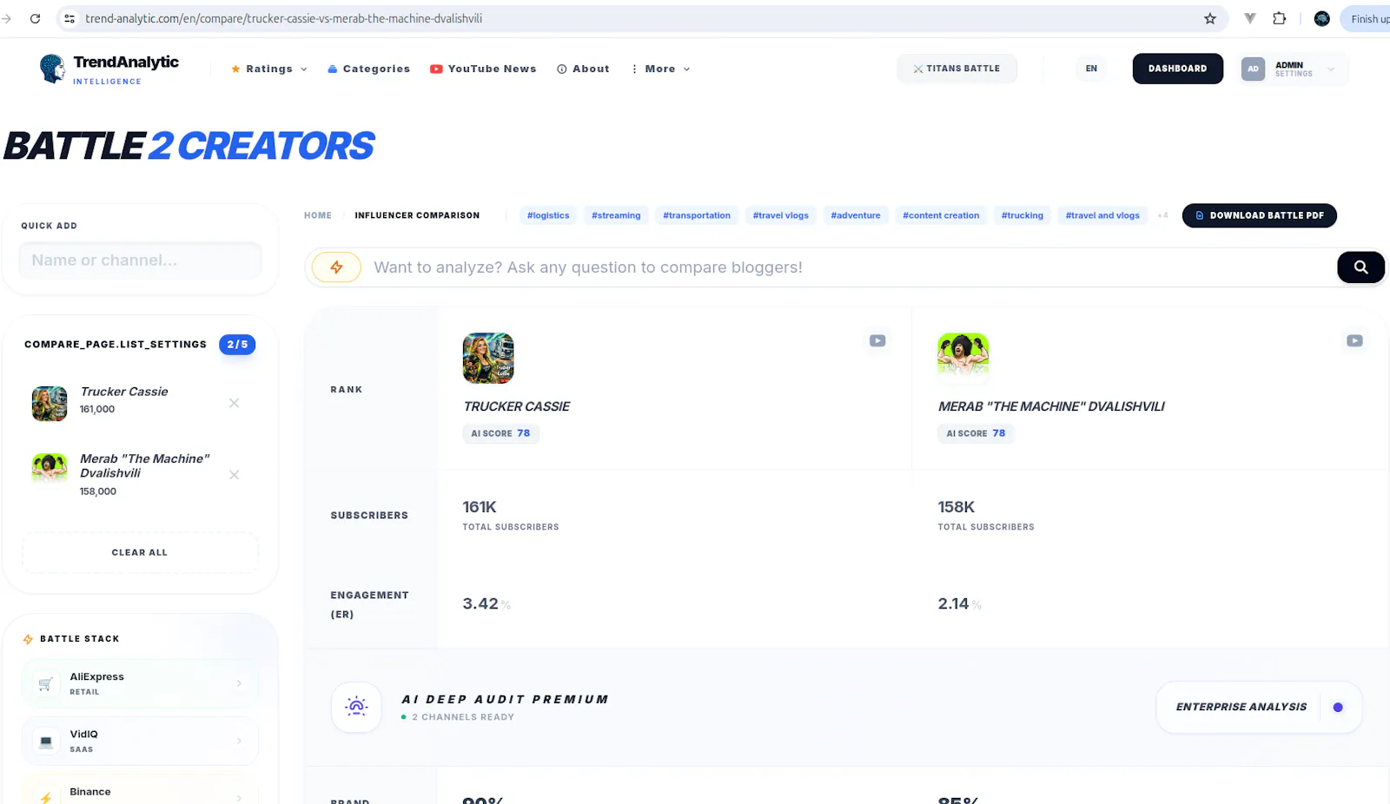Click the 2.14 engagement rate value
The image size is (1390, 804).
(x=953, y=603)
